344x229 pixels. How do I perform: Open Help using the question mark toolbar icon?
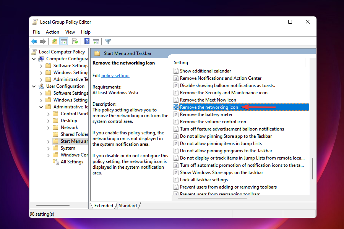point(87,41)
